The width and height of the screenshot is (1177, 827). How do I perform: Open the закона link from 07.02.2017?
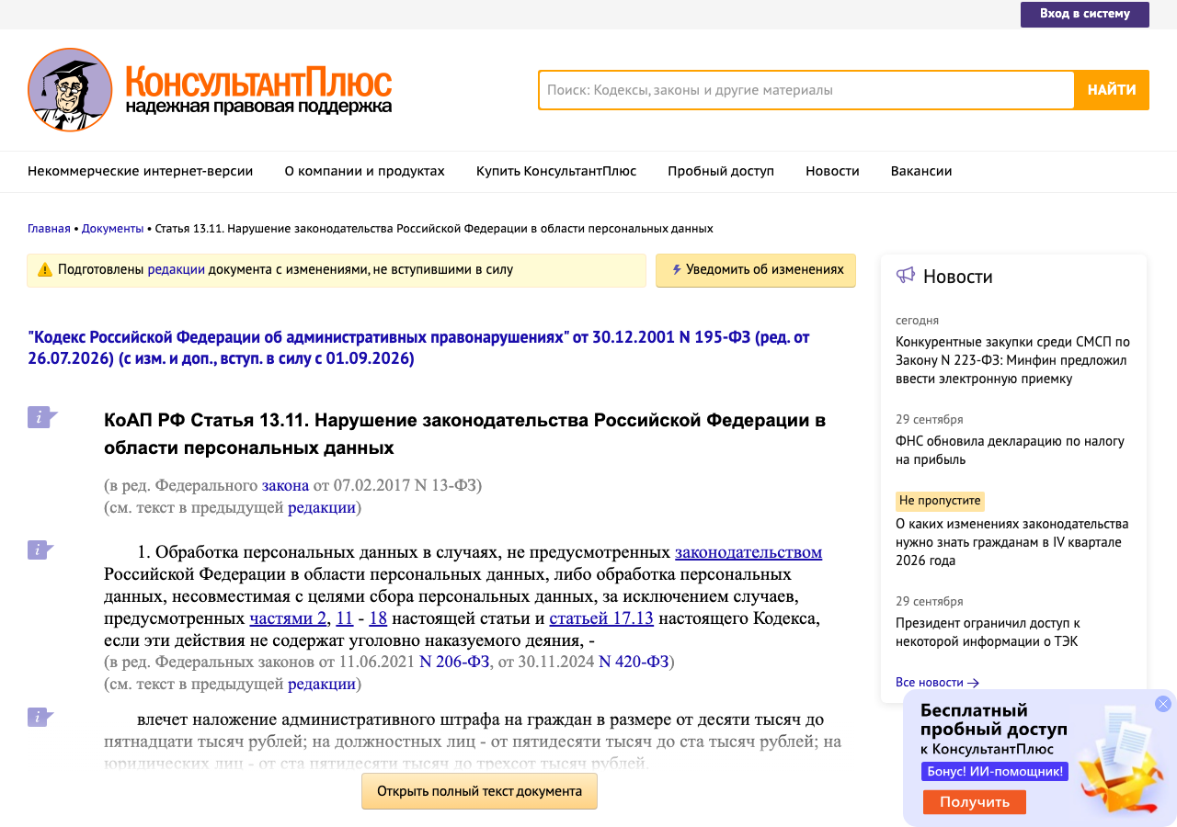point(285,485)
